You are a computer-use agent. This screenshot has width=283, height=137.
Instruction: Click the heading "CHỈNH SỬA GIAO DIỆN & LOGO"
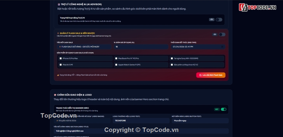(x=74, y=95)
